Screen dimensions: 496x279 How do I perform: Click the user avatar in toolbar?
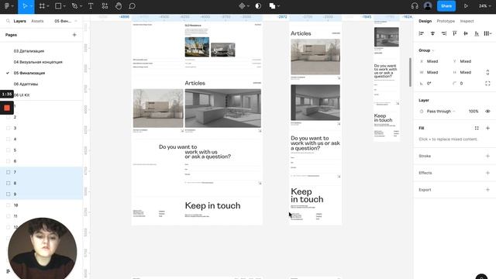coord(428,6)
